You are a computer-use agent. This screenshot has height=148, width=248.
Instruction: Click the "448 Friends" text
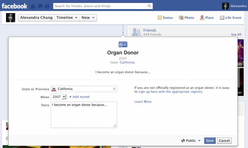(x=152, y=34)
